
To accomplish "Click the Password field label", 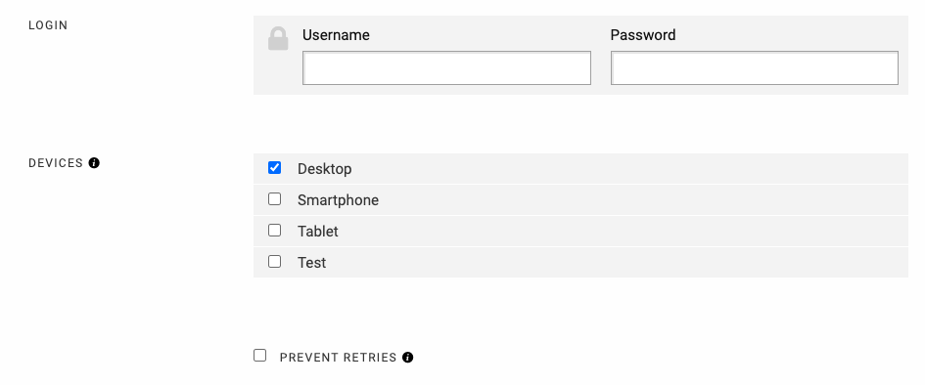I will pos(643,35).
